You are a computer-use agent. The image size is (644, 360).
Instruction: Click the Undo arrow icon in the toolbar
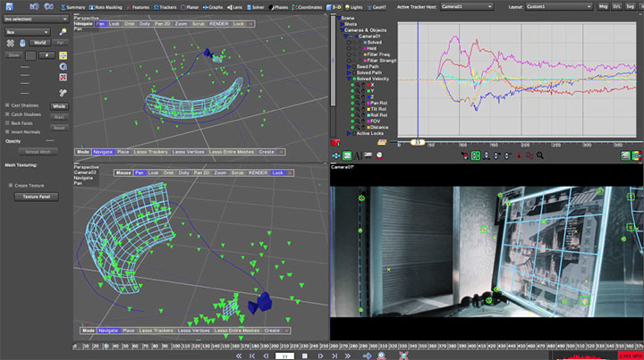tap(35, 6)
